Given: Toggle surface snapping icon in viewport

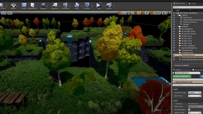Looking at the screenshot, I should point(132,13).
